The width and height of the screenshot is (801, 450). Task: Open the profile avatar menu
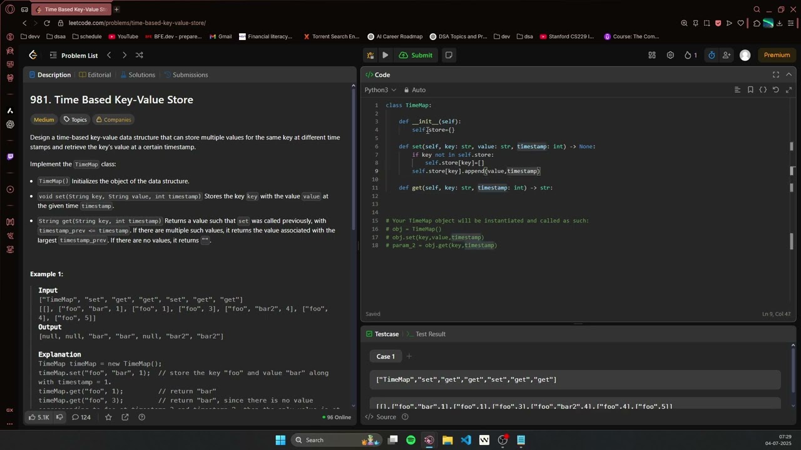[745, 55]
